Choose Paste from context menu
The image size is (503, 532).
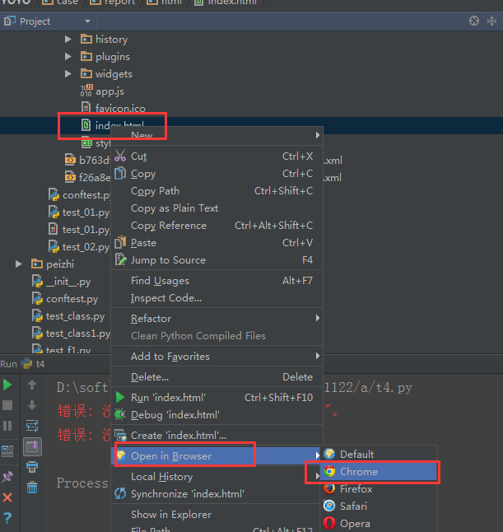(x=217, y=243)
